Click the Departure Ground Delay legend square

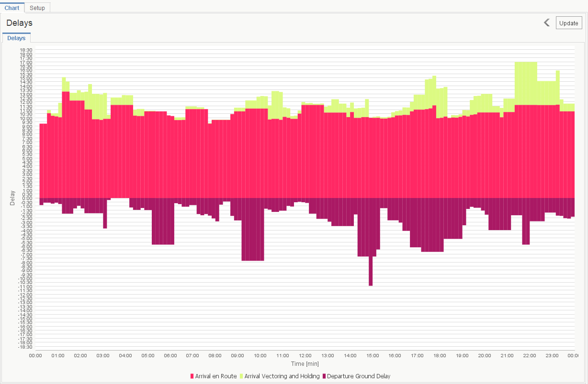click(324, 376)
